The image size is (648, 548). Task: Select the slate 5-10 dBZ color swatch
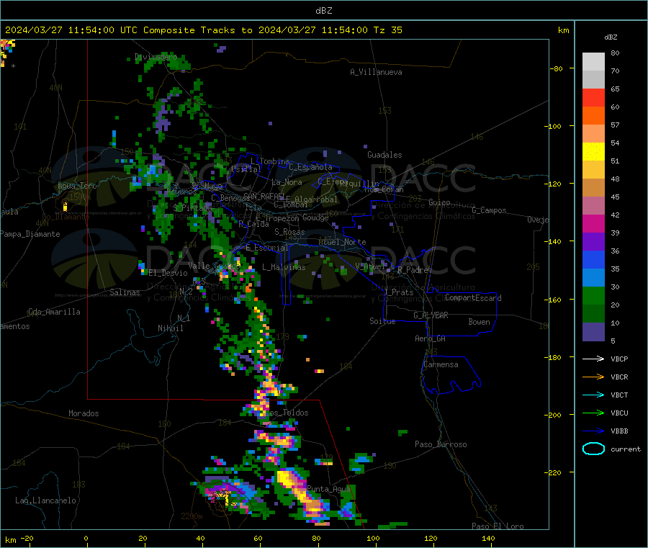pos(593,332)
